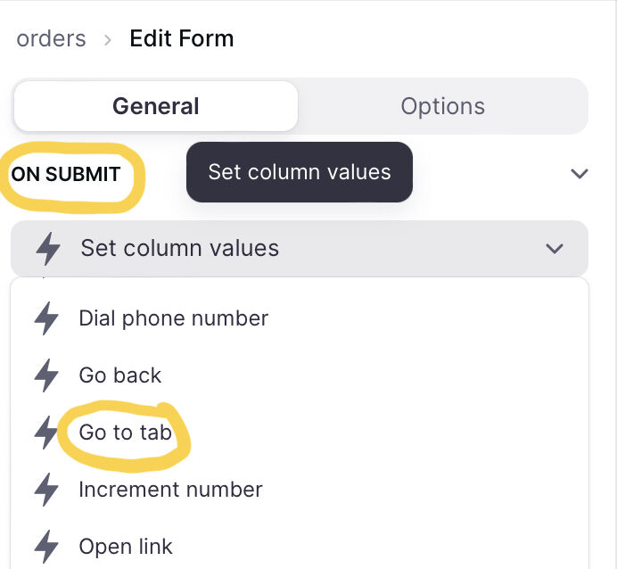
Task: Switch to the General tab
Action: click(x=156, y=106)
